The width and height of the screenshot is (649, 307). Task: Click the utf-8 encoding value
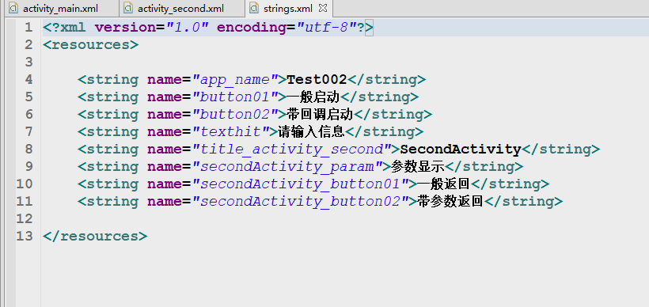(327, 28)
